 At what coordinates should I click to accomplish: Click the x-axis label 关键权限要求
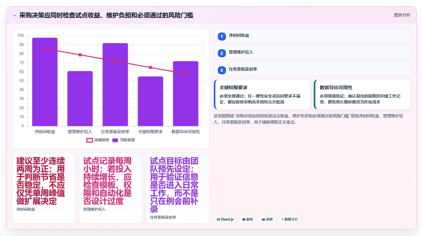[151, 132]
